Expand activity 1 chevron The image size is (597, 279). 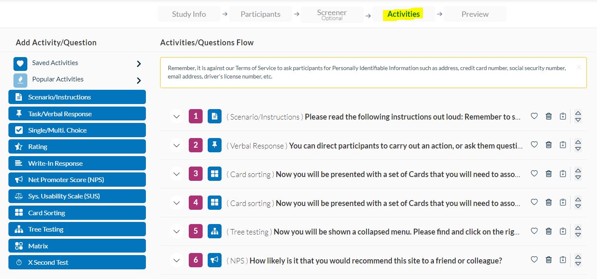pyautogui.click(x=177, y=117)
